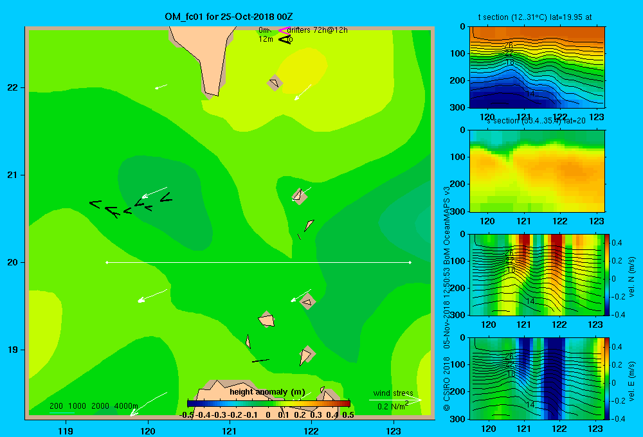
Task: Click the white wind arrow near 120E 21N
Action: point(154,192)
